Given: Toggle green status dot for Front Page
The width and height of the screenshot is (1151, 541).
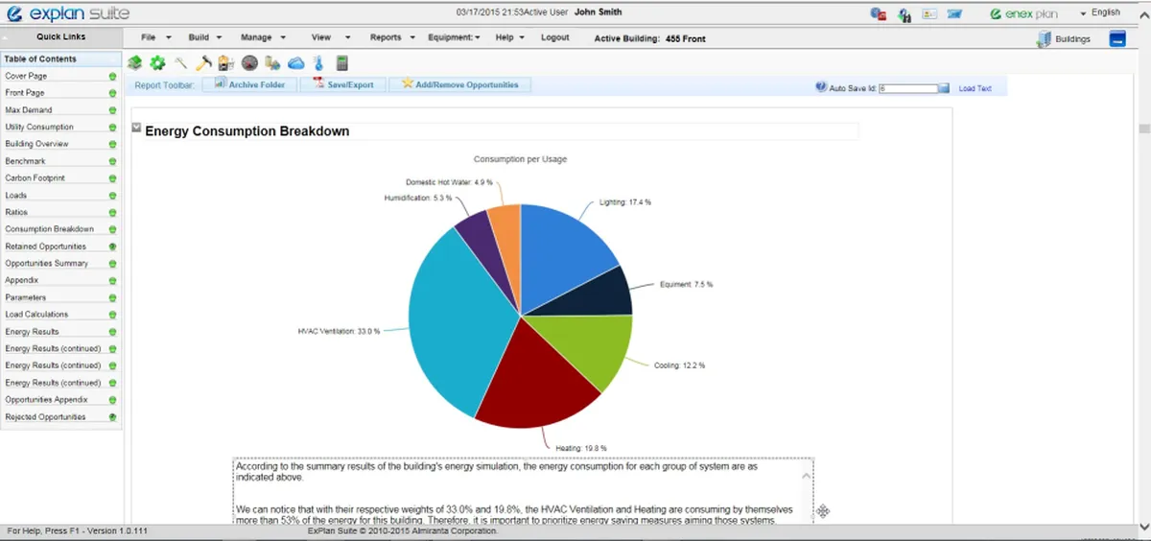Looking at the screenshot, I should click(112, 93).
